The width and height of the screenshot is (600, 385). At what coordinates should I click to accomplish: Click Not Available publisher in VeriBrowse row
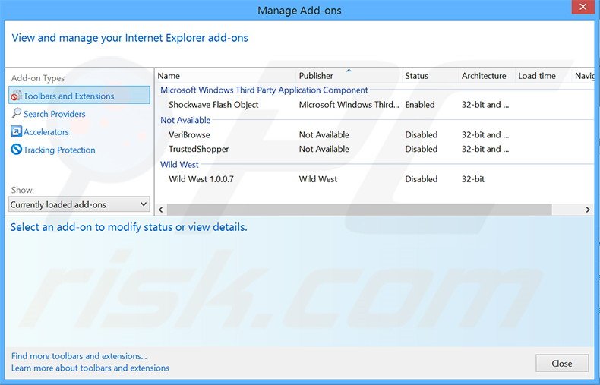tap(324, 134)
